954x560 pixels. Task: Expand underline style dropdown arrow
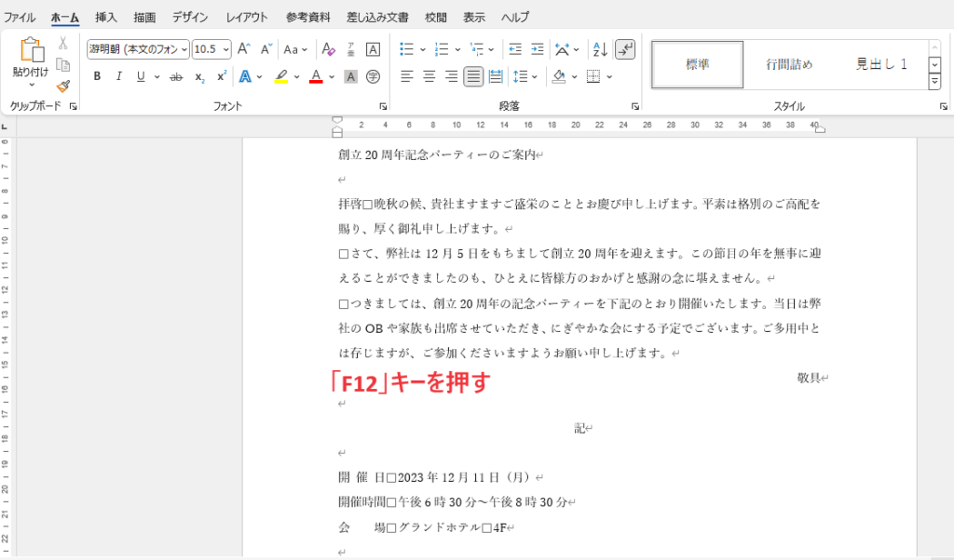point(157,77)
